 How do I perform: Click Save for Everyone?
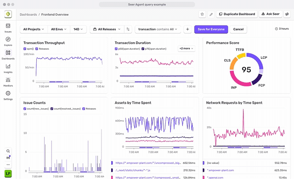(211, 29)
